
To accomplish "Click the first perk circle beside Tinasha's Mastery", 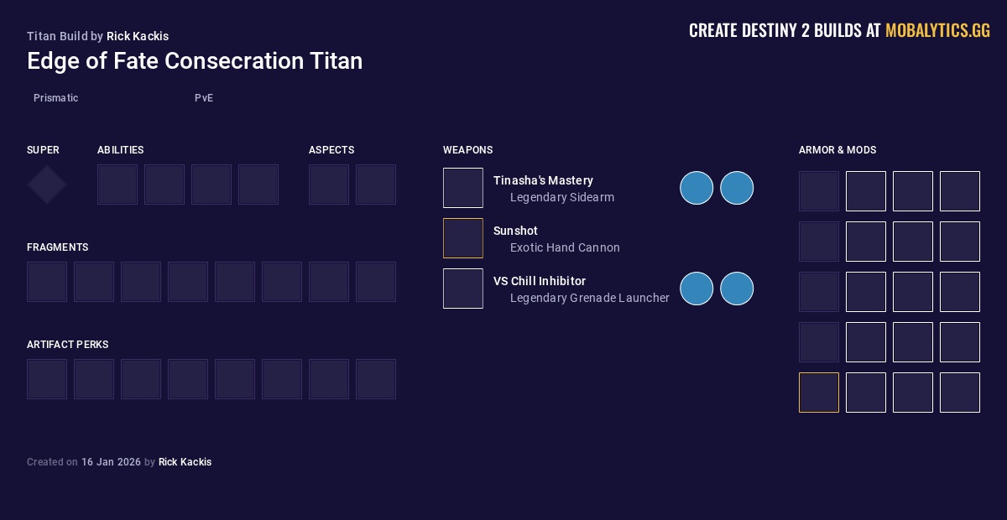I will [697, 188].
